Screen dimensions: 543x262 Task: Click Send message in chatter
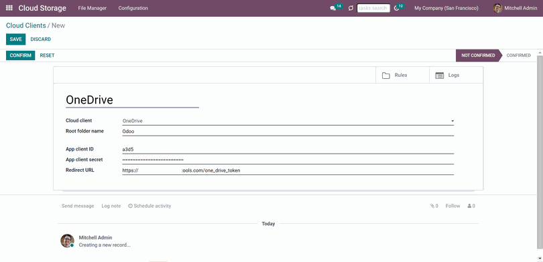tap(78, 206)
